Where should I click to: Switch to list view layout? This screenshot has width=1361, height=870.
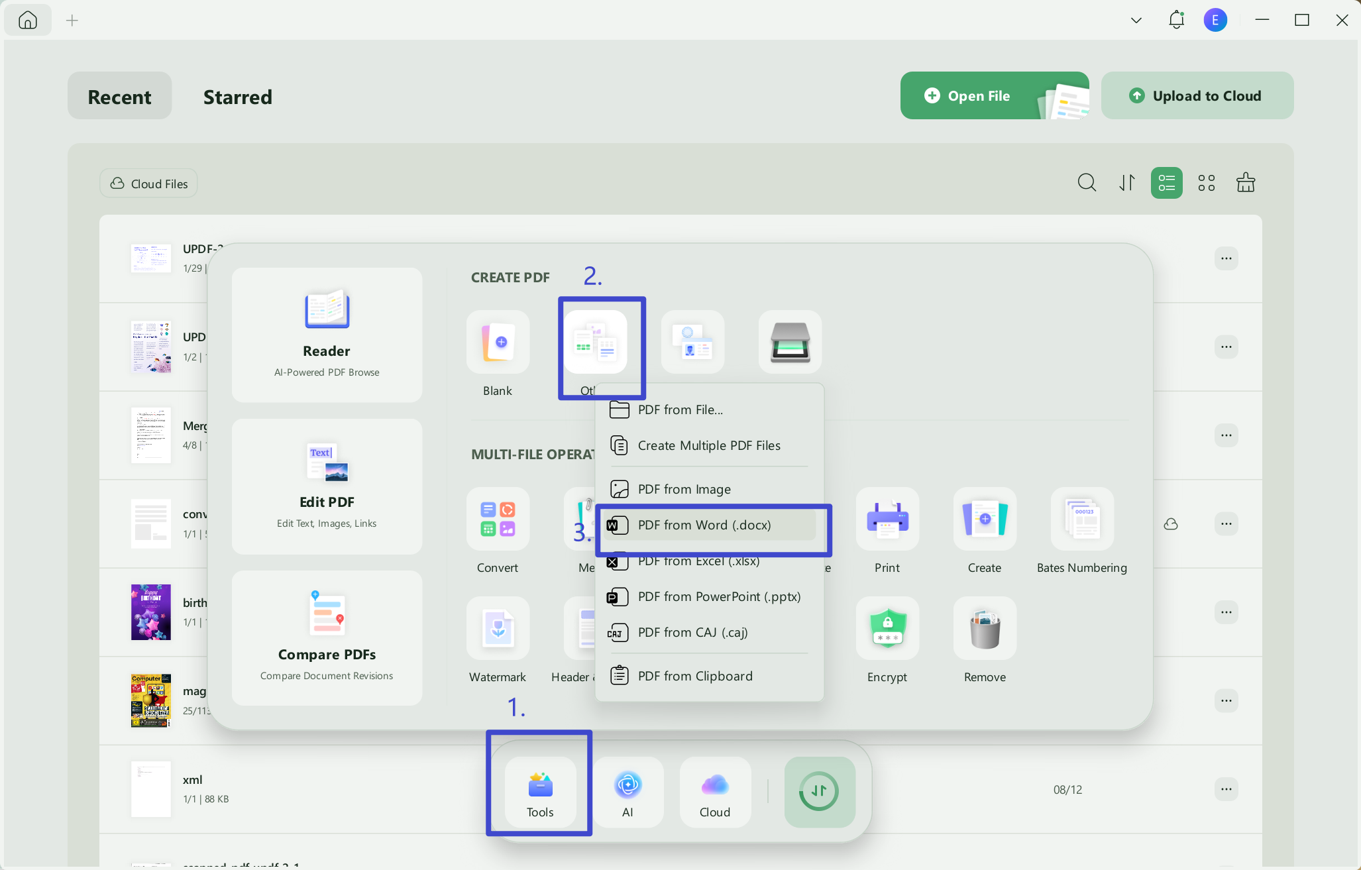click(x=1166, y=183)
